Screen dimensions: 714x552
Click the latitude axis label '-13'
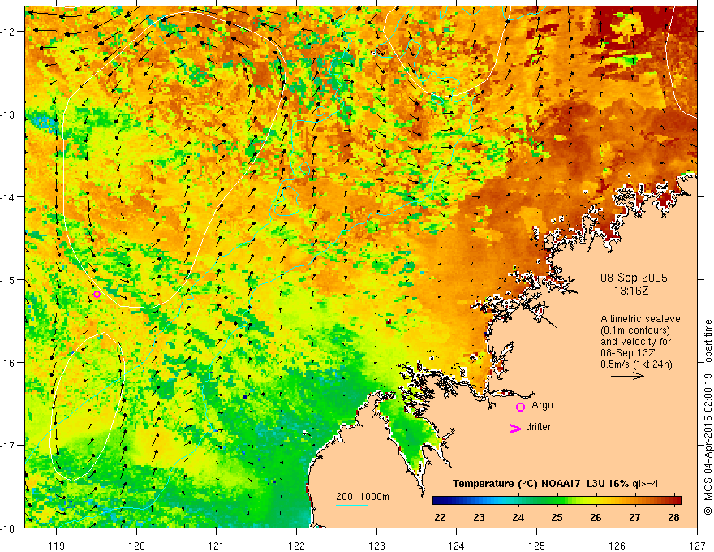[x=8, y=114]
